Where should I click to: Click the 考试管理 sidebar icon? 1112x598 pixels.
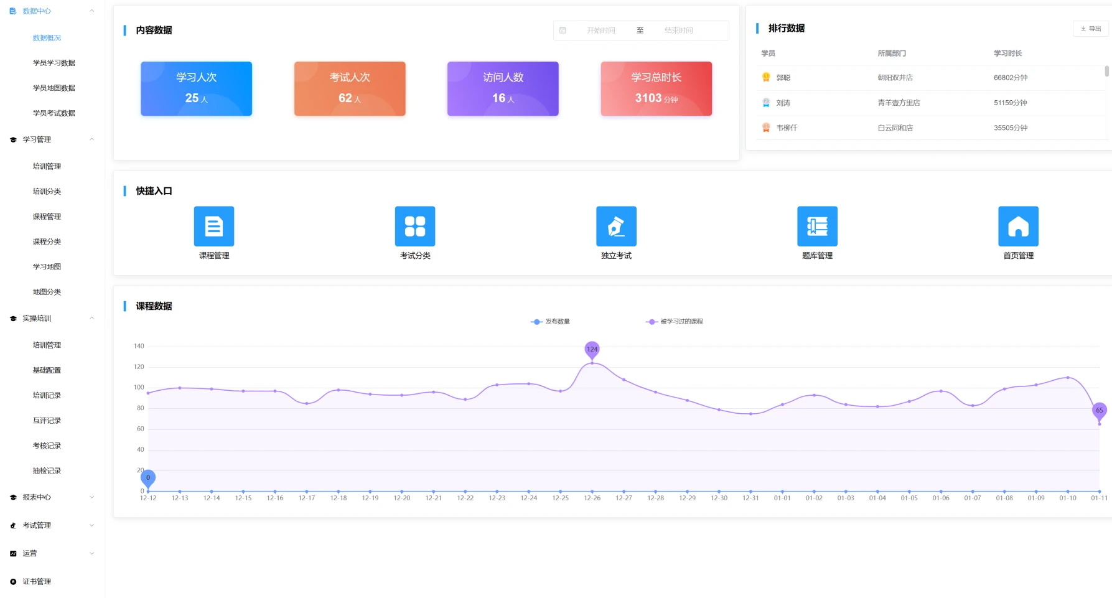pos(13,526)
